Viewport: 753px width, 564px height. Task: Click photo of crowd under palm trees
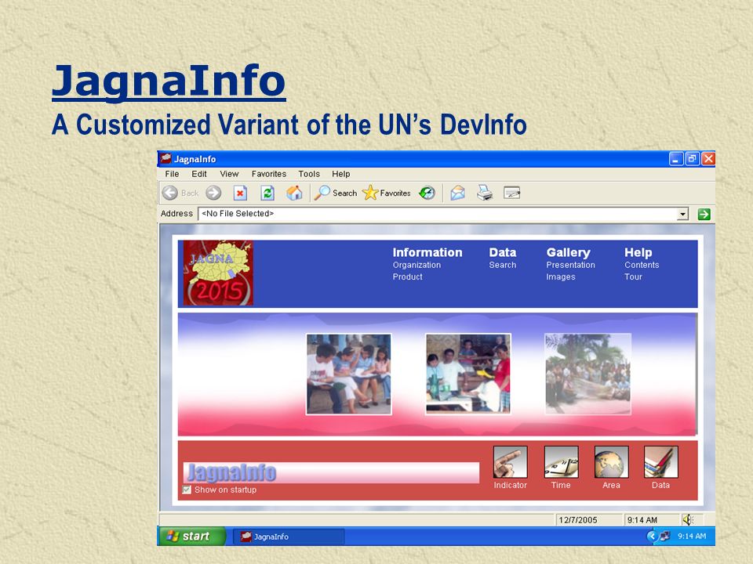(587, 374)
